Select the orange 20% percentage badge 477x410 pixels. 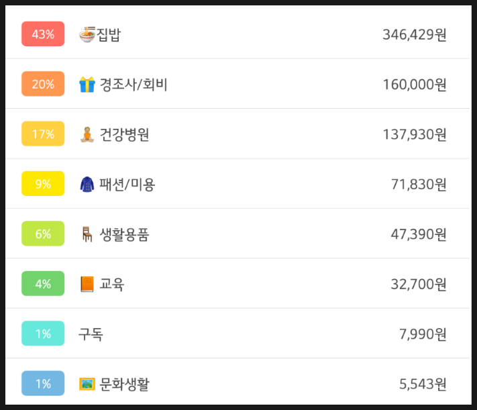[43, 85]
